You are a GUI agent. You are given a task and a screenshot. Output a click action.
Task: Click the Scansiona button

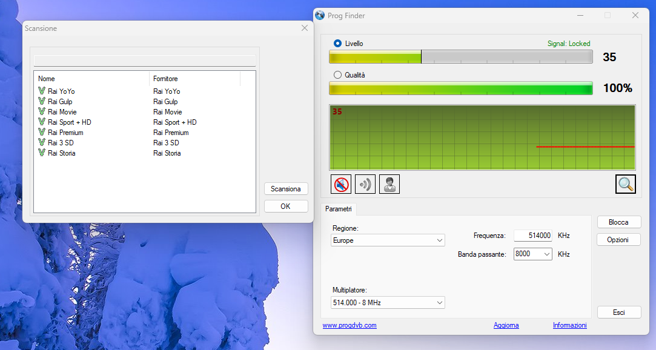(286, 188)
